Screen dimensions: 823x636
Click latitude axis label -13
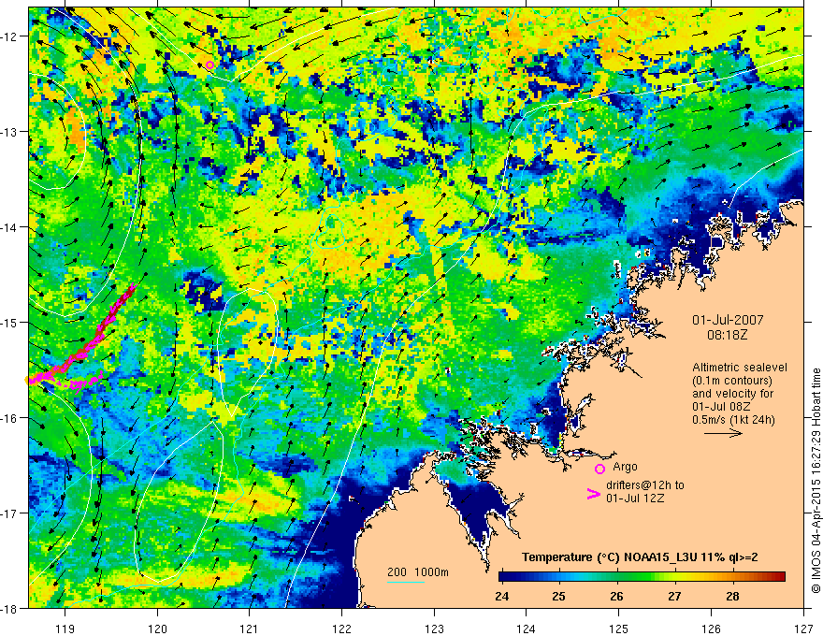[10, 131]
